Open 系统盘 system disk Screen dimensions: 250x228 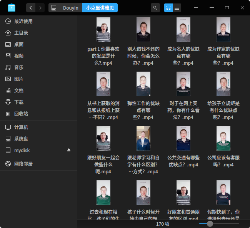[38, 139]
